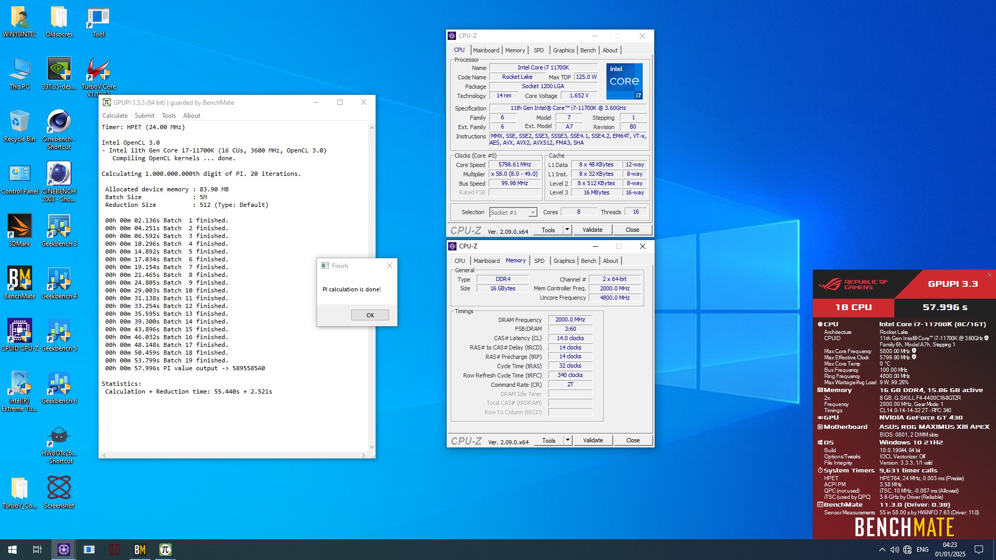Image resolution: width=996 pixels, height=560 pixels.
Task: Launch the CINEBENCH 2003 shortcut
Action: pyautogui.click(x=59, y=182)
